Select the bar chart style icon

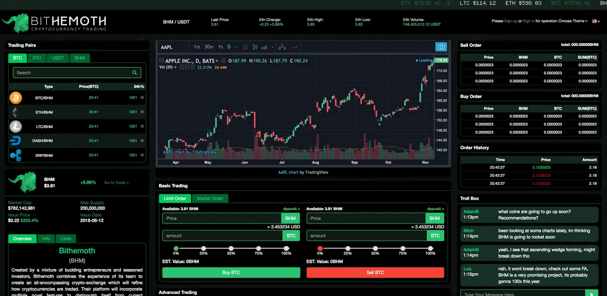pyautogui.click(x=245, y=47)
